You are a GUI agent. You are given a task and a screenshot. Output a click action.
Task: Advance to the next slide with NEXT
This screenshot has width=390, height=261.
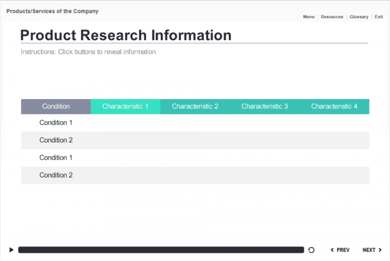[372, 250]
